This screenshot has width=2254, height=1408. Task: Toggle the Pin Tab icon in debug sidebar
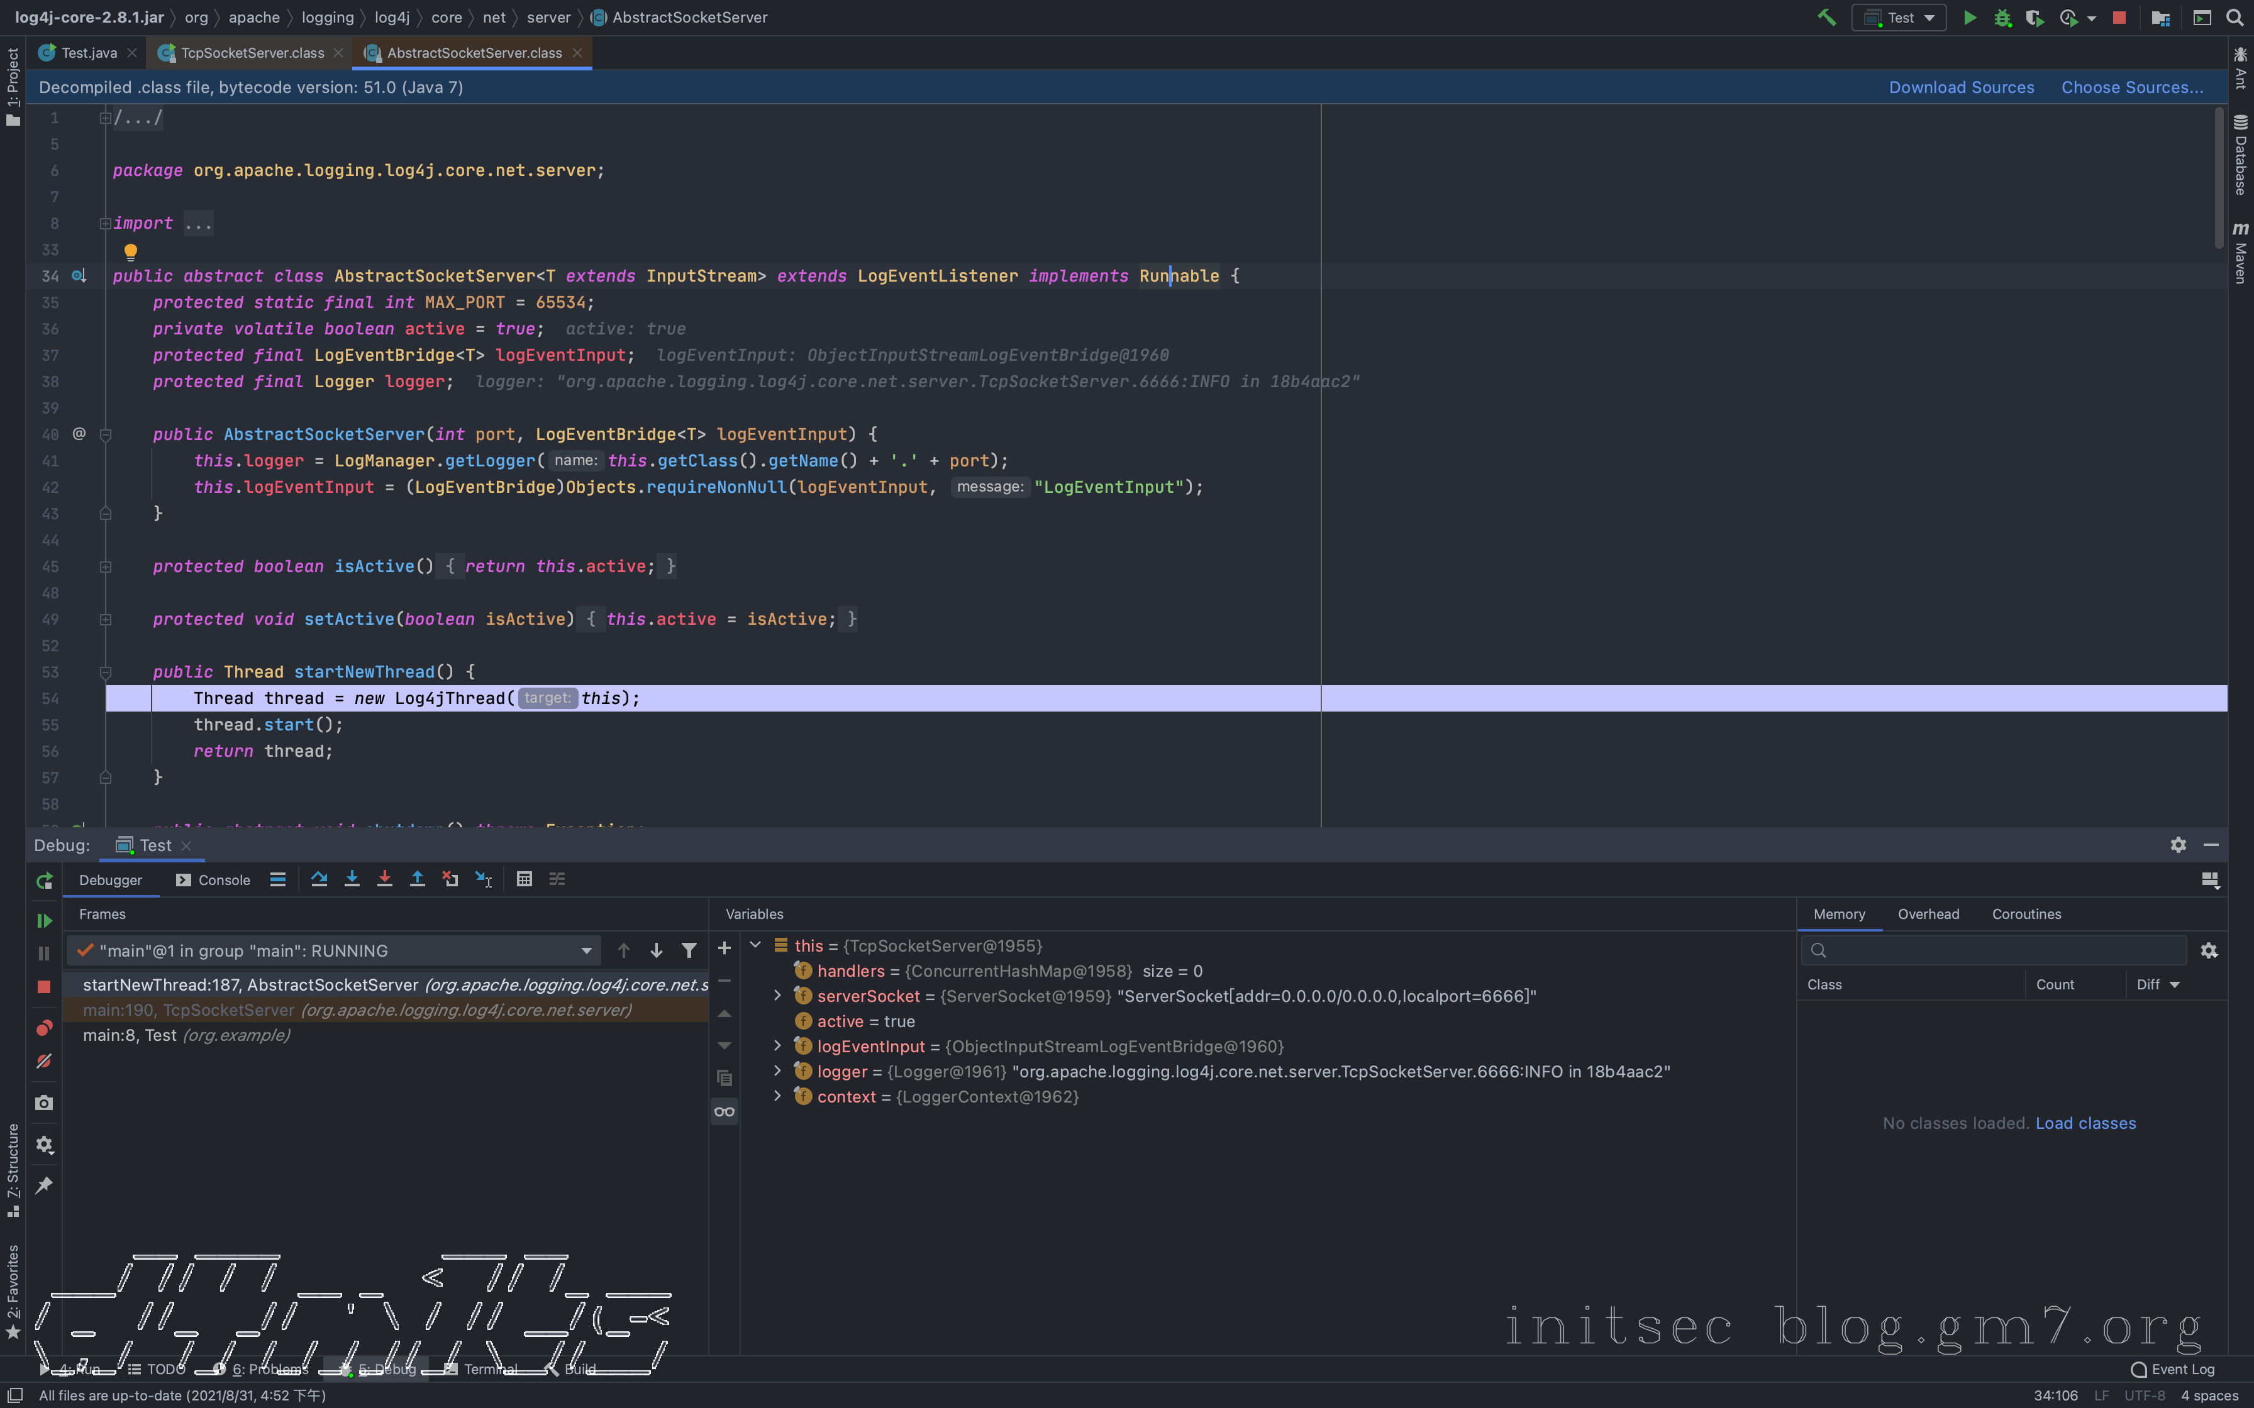point(44,1184)
